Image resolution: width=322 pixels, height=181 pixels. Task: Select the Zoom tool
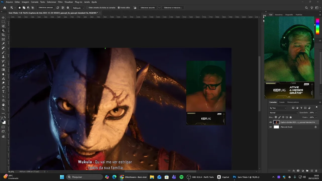click(x=3, y=109)
